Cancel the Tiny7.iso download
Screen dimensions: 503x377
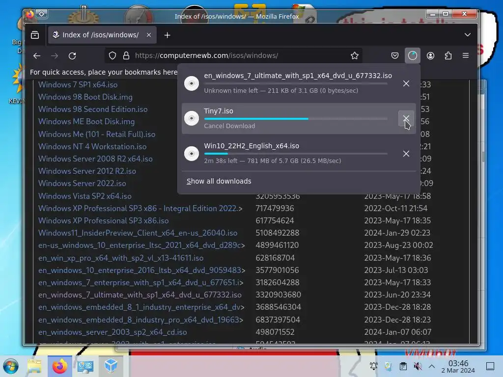point(406,118)
